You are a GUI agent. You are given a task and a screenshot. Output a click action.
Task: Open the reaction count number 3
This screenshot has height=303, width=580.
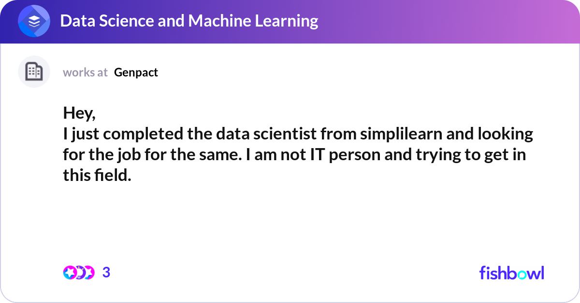[x=106, y=273]
